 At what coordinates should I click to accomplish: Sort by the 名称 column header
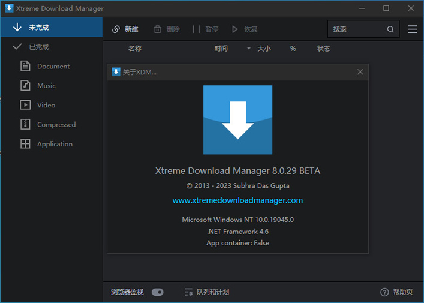tap(135, 49)
